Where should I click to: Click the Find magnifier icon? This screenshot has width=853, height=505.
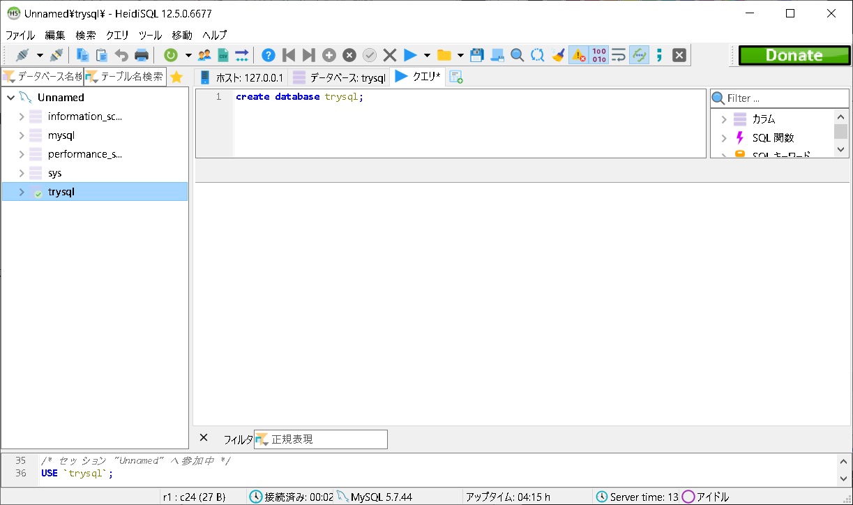(518, 55)
